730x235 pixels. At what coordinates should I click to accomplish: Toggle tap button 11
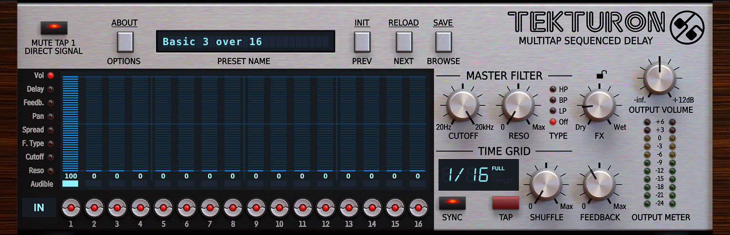coord(302,208)
